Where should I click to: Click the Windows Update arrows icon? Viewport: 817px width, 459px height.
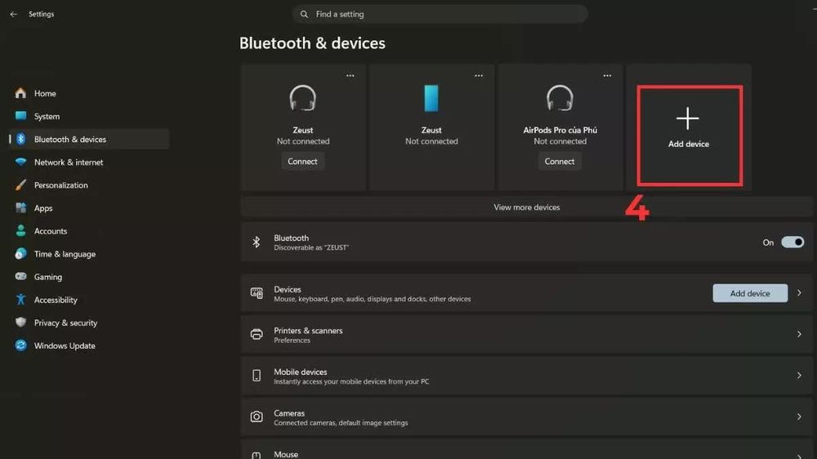pyautogui.click(x=21, y=345)
